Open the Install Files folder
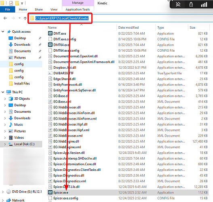The width and height of the screenshot is (213, 202). click(x=22, y=84)
